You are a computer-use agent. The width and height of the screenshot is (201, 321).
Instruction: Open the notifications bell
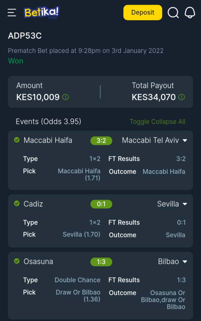click(x=190, y=13)
